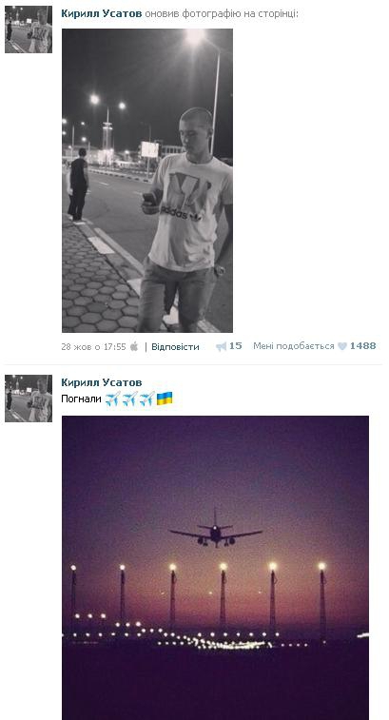The height and width of the screenshot is (720, 389).
Task: Open the black-and-white street photo
Action: pos(147,181)
